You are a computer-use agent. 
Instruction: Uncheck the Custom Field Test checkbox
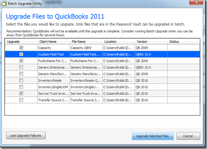point(21,54)
